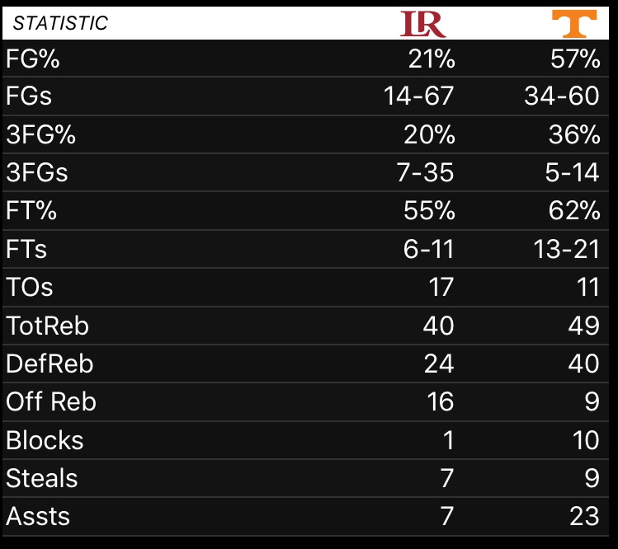Click the Steals row label
Viewport: 618px width, 549px height.
42,478
